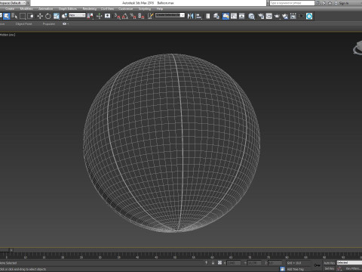This screenshot has width=362, height=272.
Task: Click the Key Filters button
Action: click(353, 269)
